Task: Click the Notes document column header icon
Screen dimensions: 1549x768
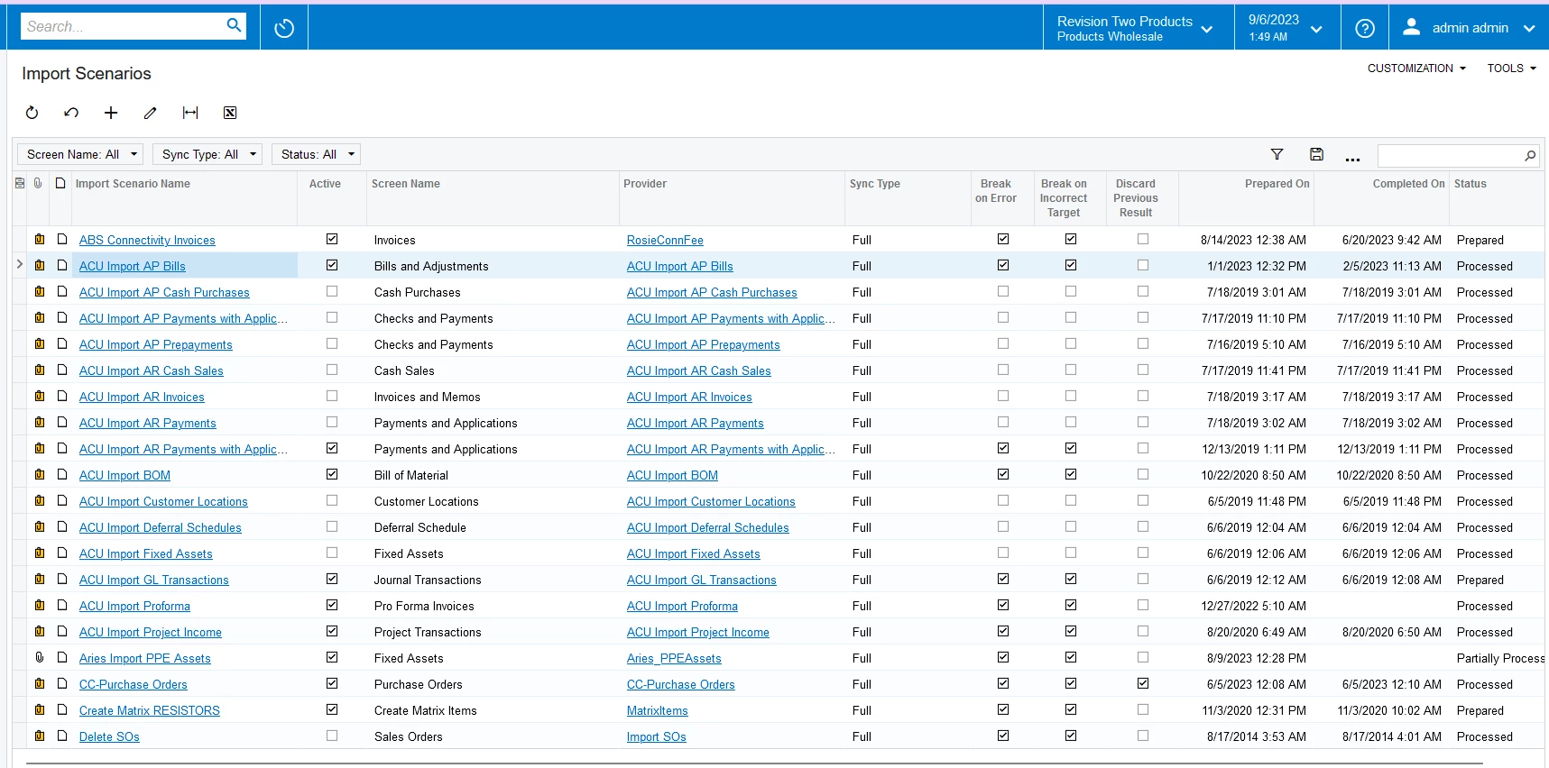Action: pos(60,183)
